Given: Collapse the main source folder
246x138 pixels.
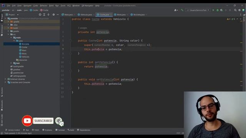Looking at the screenshot, I should (11, 38).
